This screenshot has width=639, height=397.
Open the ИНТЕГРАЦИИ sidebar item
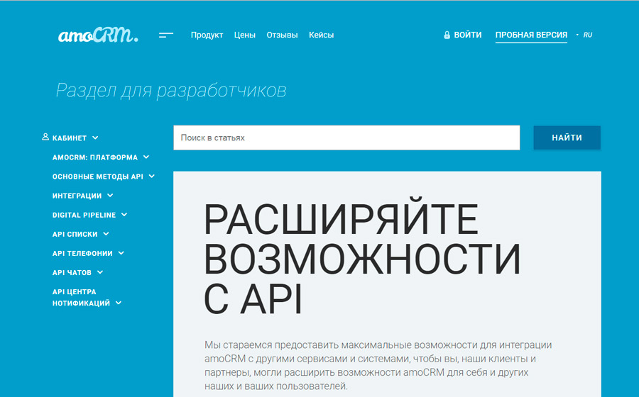pyautogui.click(x=77, y=196)
